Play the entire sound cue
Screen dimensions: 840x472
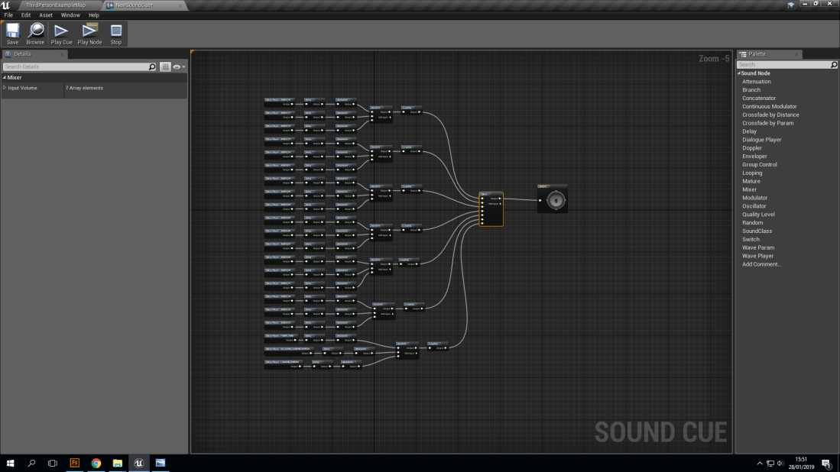coord(61,31)
